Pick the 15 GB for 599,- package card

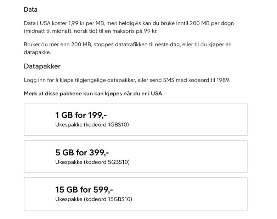click(x=136, y=194)
